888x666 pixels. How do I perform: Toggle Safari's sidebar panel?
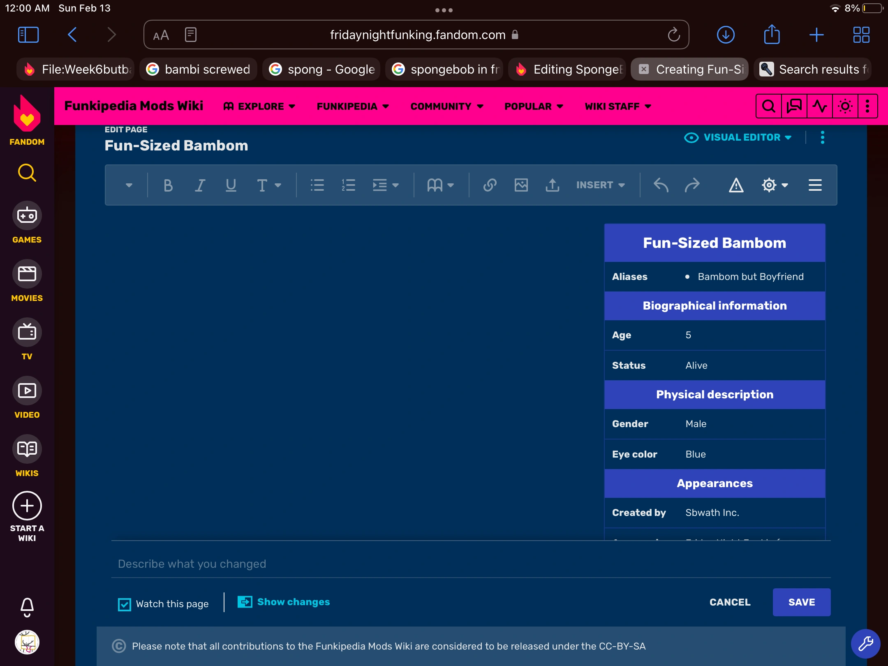coord(28,35)
